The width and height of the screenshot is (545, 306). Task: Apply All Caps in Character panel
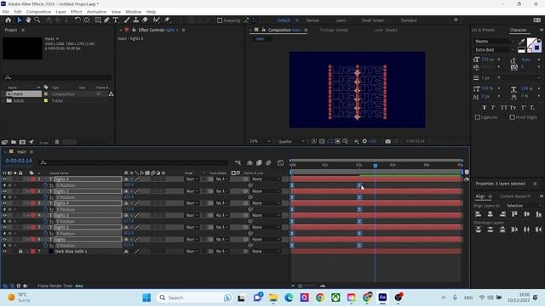tap(503, 108)
